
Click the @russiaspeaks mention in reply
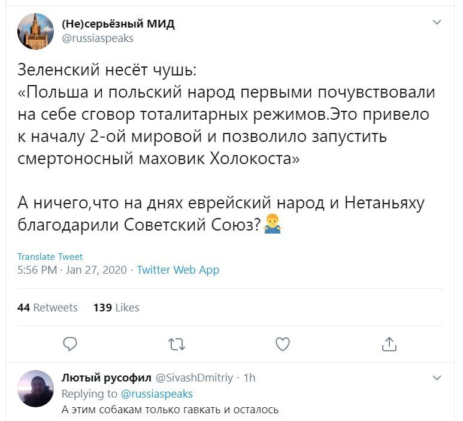157,394
